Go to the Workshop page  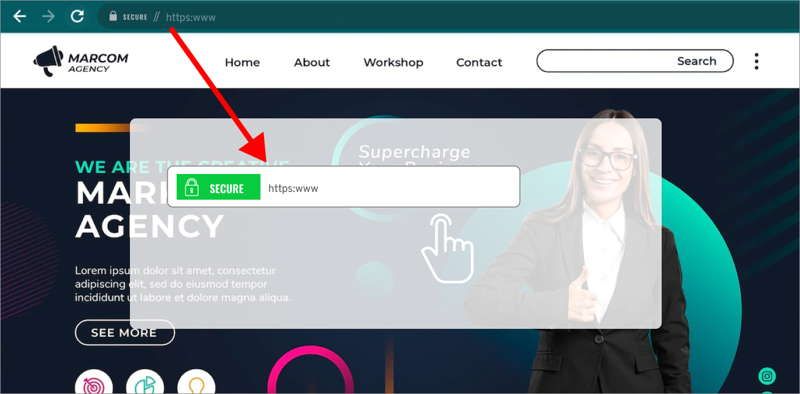pos(393,62)
